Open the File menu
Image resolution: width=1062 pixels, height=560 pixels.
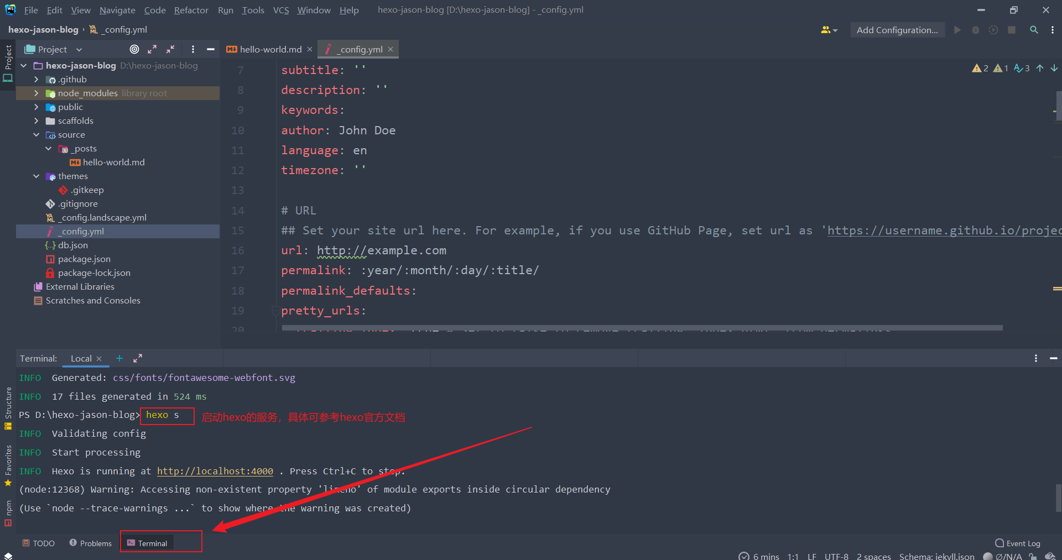pyautogui.click(x=31, y=10)
